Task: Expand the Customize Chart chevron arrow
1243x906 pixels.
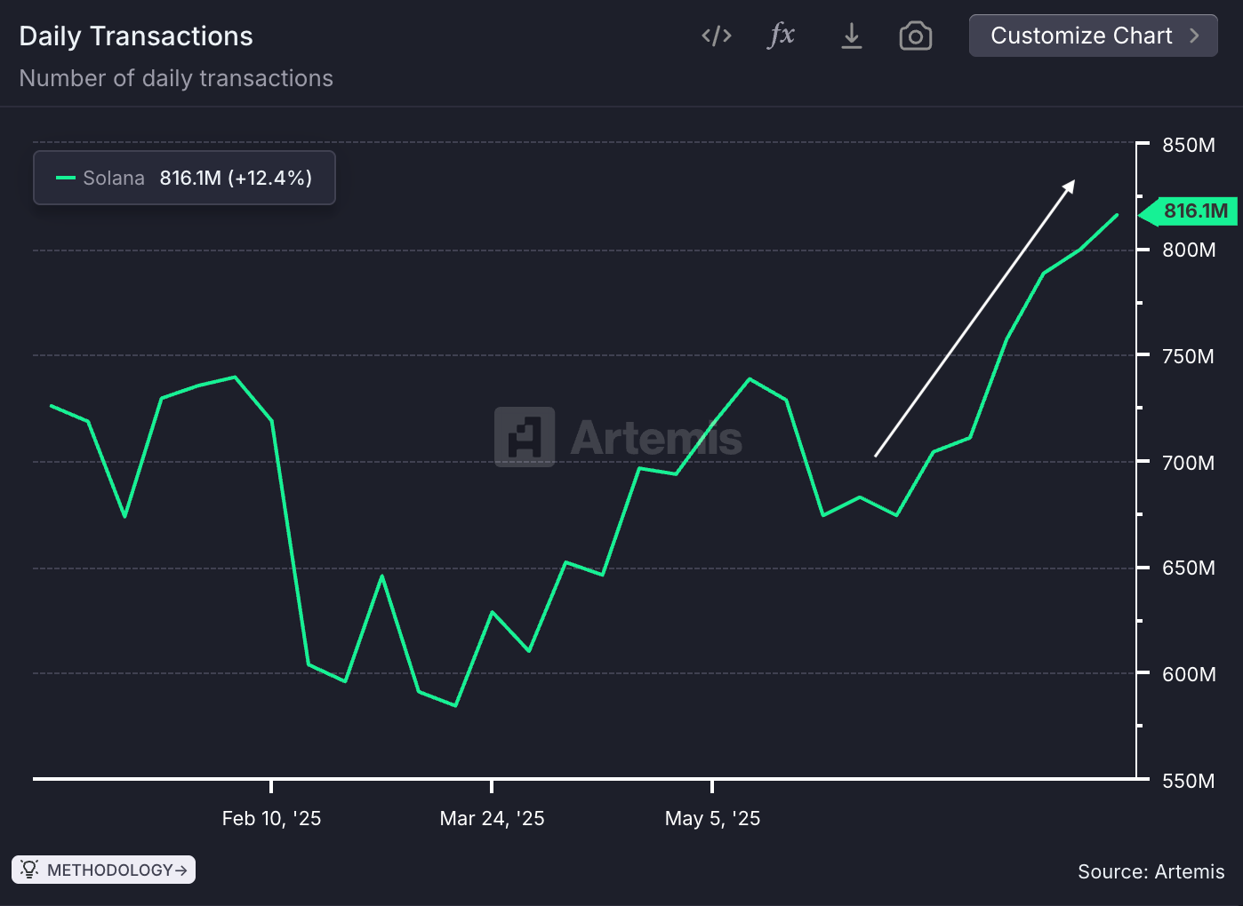Action: click(1195, 36)
